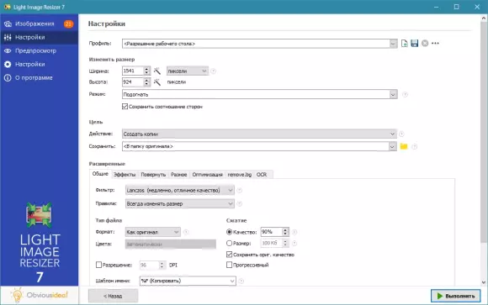Switch to the OCR tab
The width and height of the screenshot is (488, 305).
point(262,175)
